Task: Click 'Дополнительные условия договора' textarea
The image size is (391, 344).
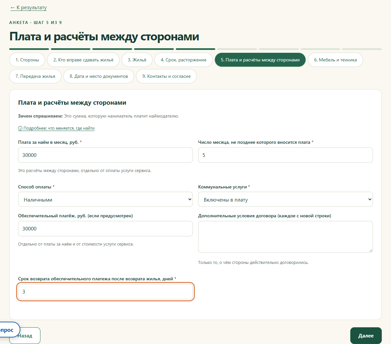Action: [x=286, y=237]
